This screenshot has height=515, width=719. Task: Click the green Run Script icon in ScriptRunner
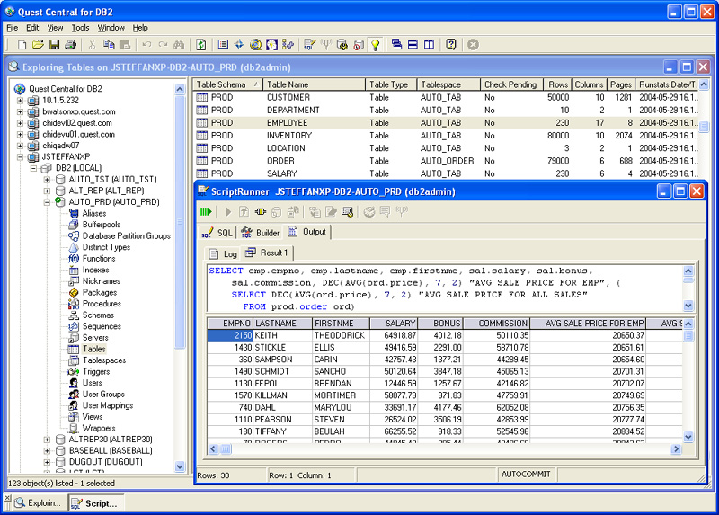tap(206, 211)
